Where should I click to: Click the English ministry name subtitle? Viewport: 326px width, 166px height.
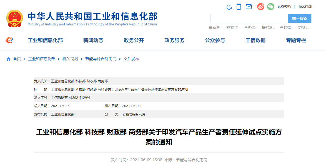pyautogui.click(x=92, y=24)
